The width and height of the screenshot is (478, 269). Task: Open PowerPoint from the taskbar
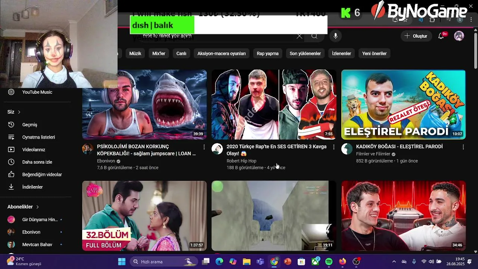click(288, 262)
